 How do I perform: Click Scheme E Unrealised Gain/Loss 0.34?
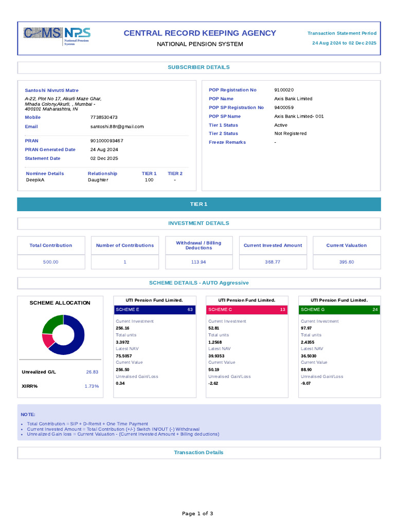(x=120, y=383)
